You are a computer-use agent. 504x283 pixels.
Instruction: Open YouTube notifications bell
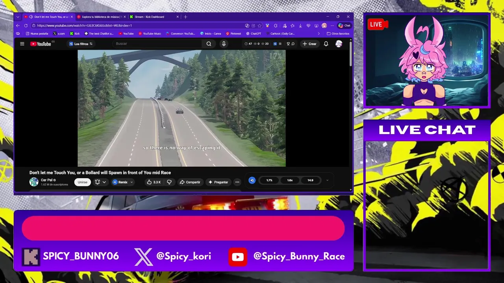(326, 44)
